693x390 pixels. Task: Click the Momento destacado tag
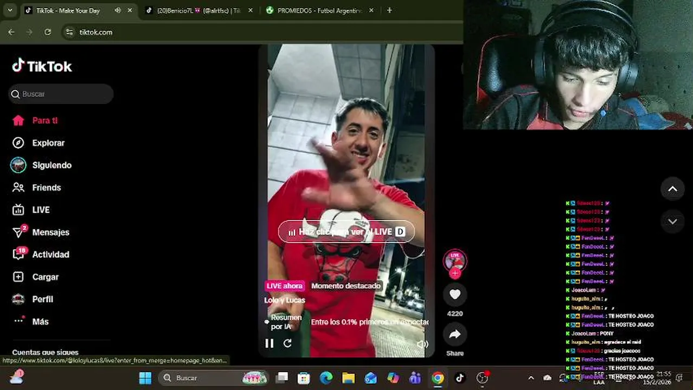(346, 285)
